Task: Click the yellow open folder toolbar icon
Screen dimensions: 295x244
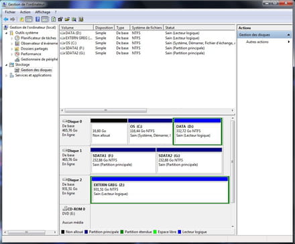Action: click(67, 19)
